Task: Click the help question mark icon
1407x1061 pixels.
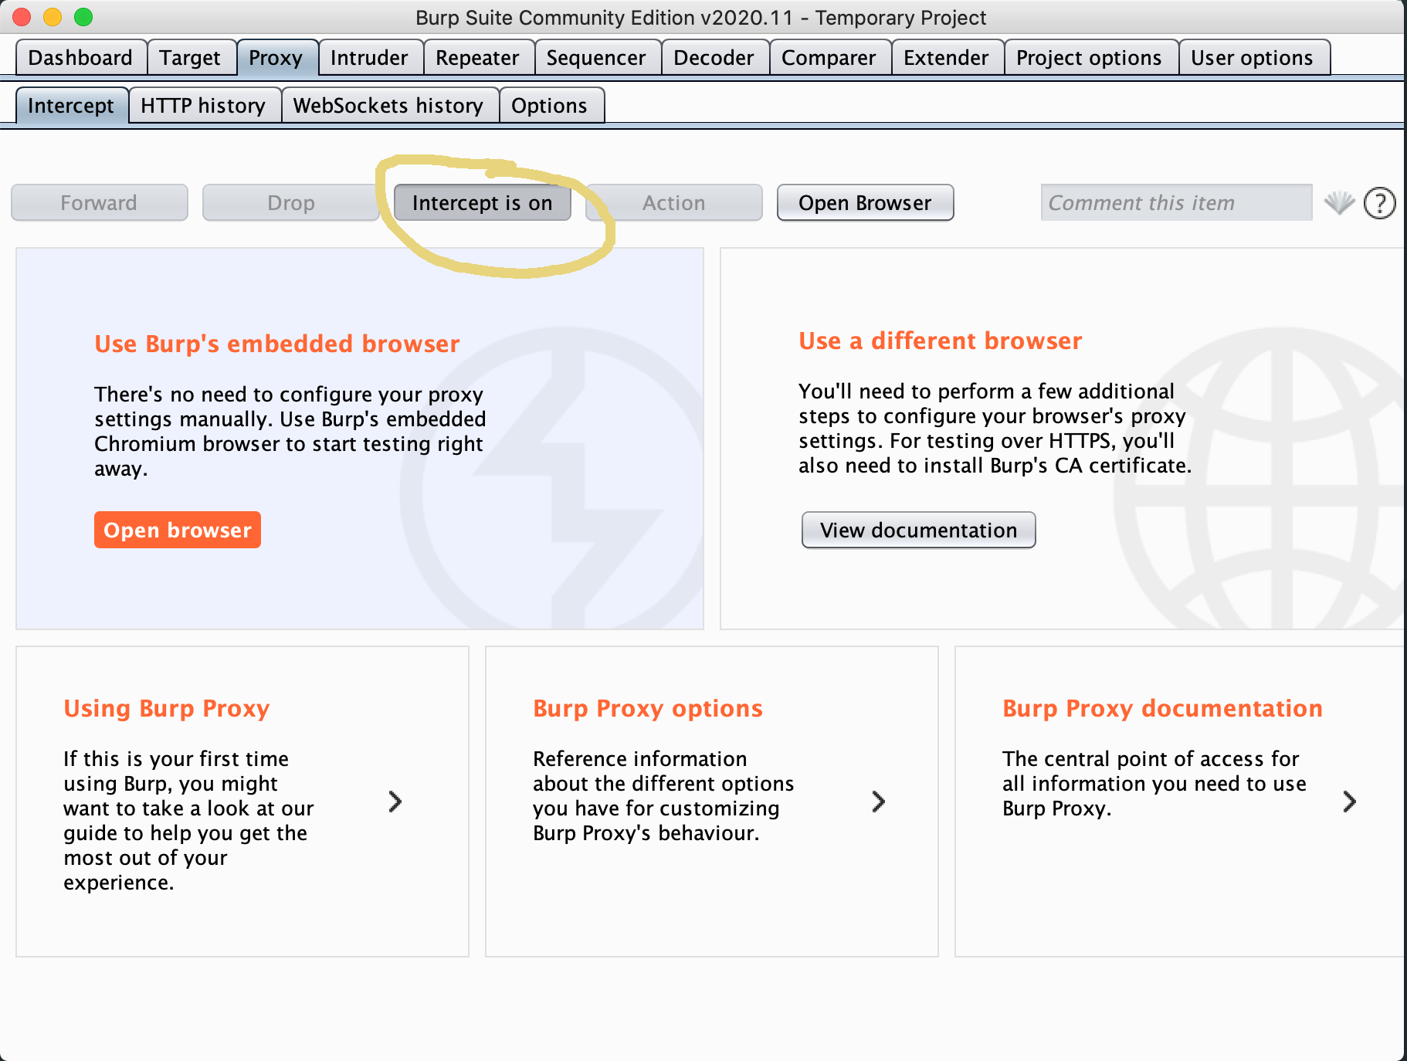Action: [1379, 203]
